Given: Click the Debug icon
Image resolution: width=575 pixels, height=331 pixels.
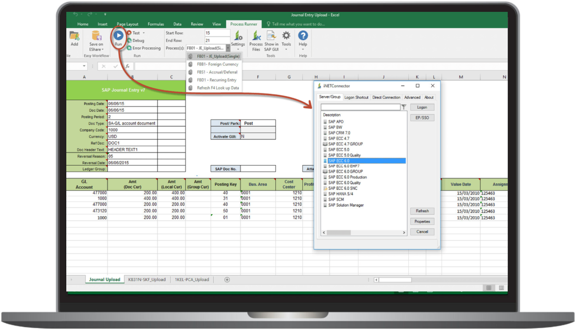Looking at the screenshot, I should coord(129,41).
